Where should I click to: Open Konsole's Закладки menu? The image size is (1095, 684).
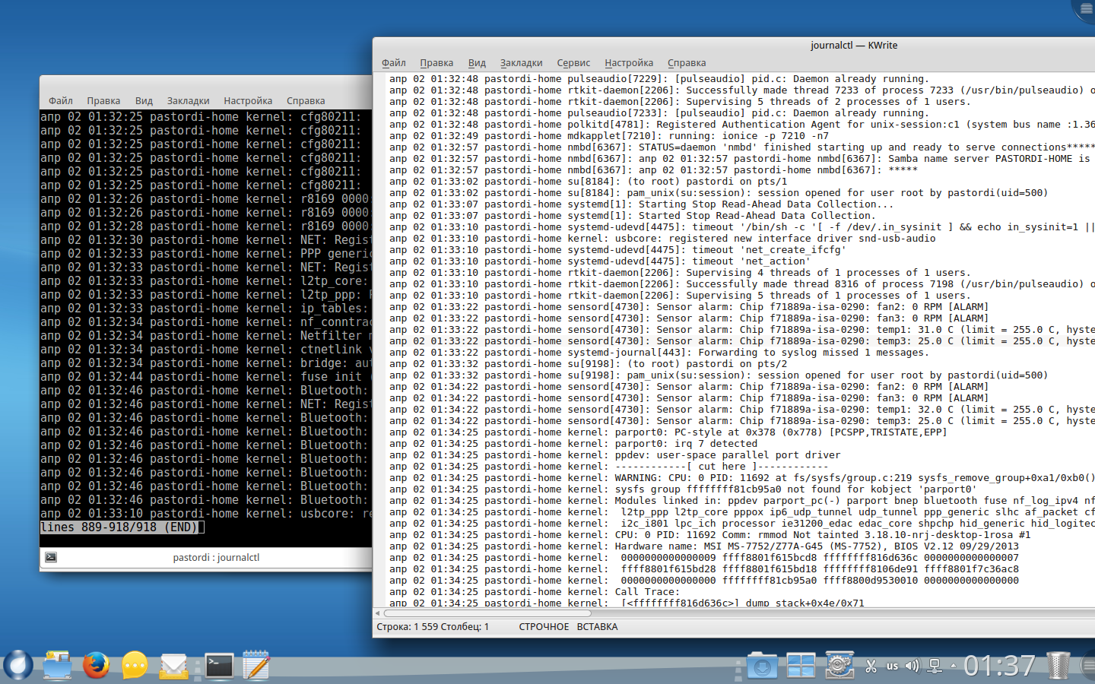click(x=188, y=101)
